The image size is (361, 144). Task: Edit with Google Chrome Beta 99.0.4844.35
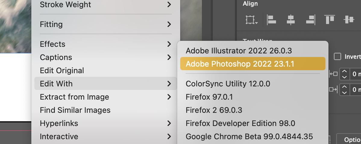(253, 137)
